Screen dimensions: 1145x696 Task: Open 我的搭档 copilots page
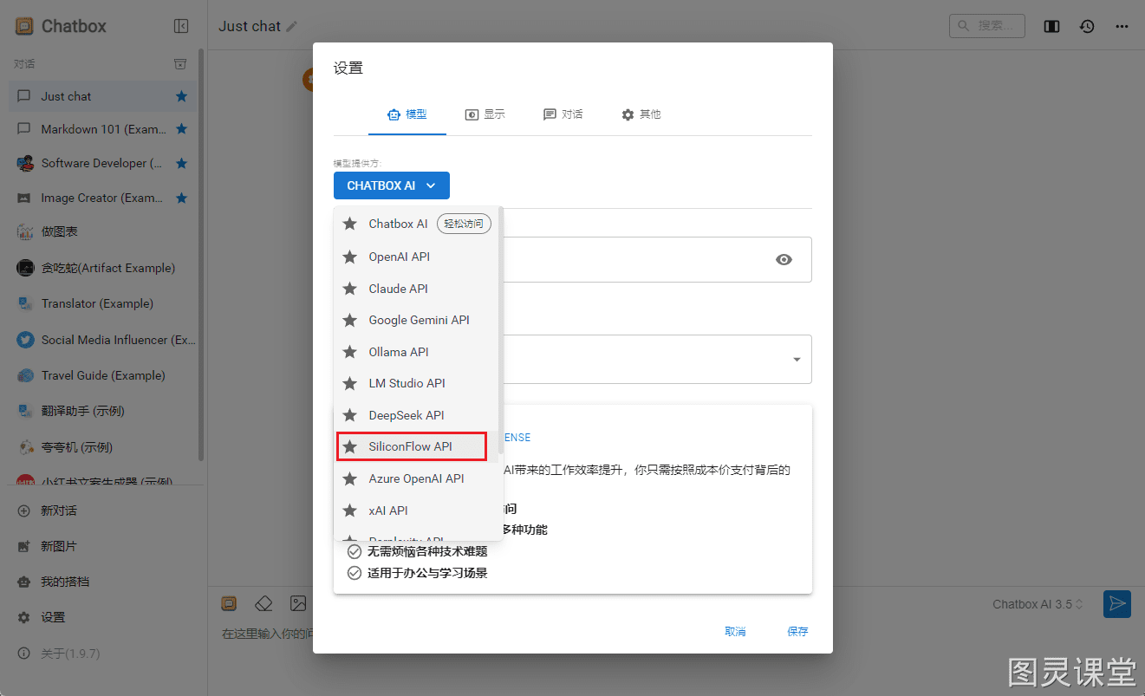click(x=103, y=582)
